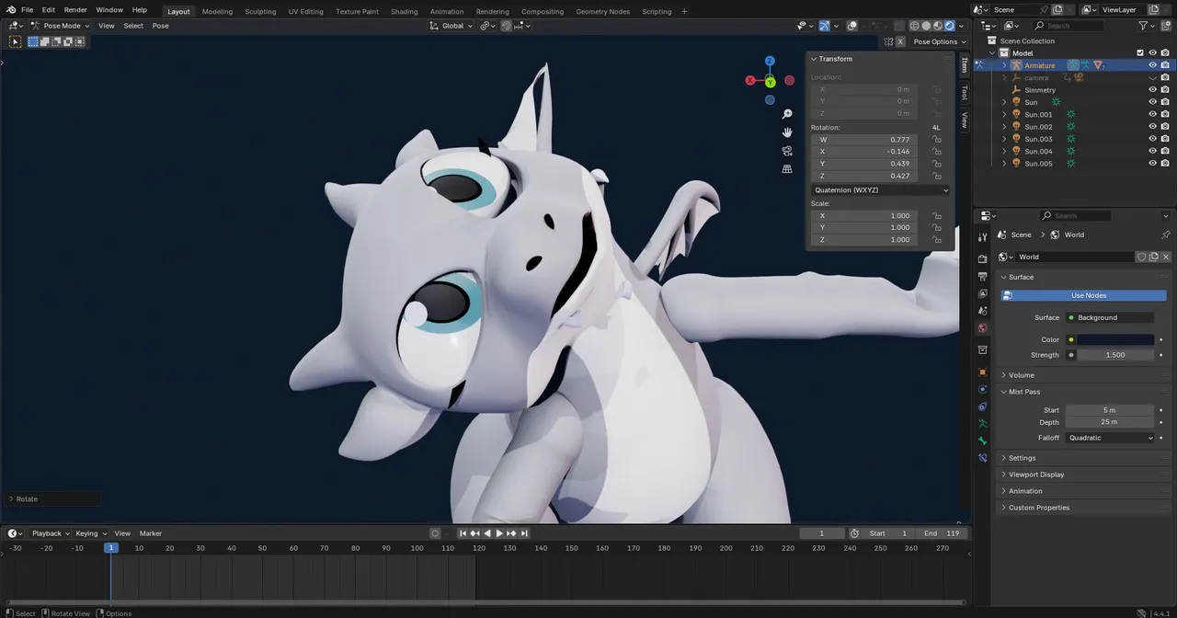Open the Pose Options dropdown
Screen dimensions: 1177x618
point(940,41)
